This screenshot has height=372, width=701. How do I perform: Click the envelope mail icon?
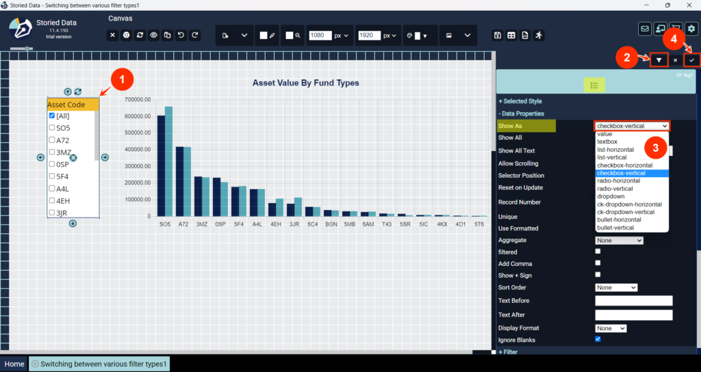(644, 29)
